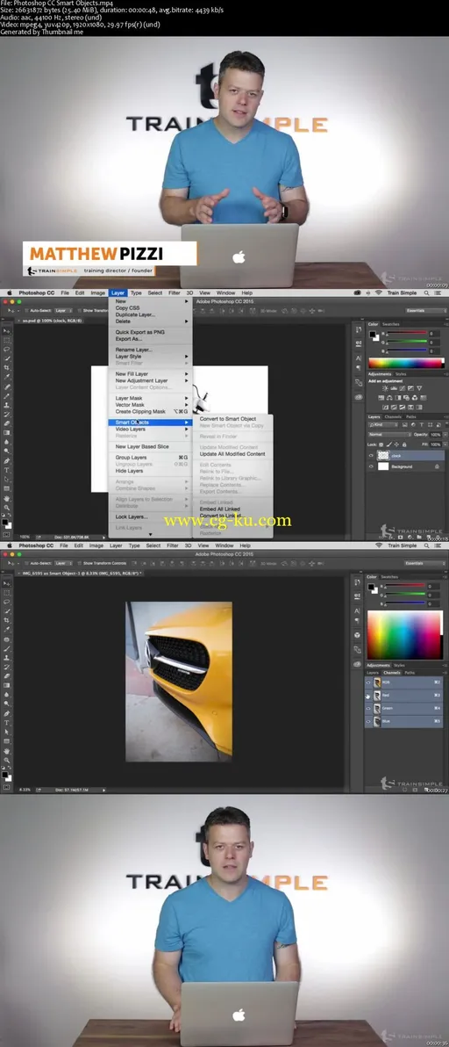
Task: Enable Show Transform Controls in IMG_6595 window
Action: tap(79, 563)
